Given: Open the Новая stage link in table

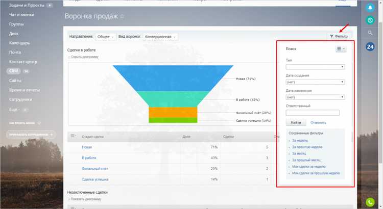Looking at the screenshot, I should (x=87, y=147).
